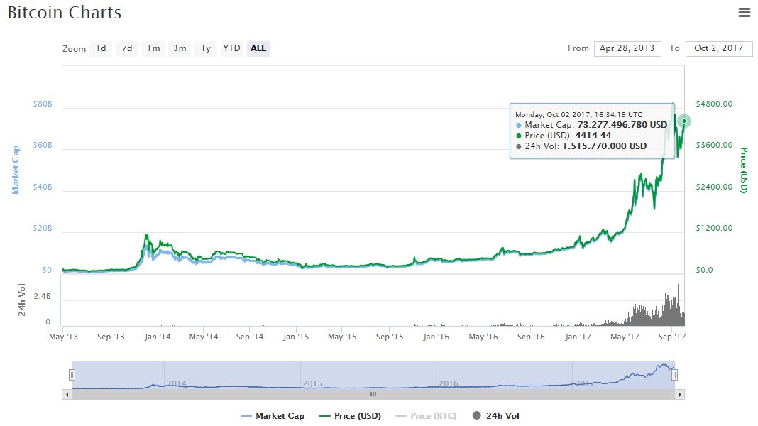Click the Sep '13 x-axis label
Viewport: 758px width, 426px height.
(111, 337)
